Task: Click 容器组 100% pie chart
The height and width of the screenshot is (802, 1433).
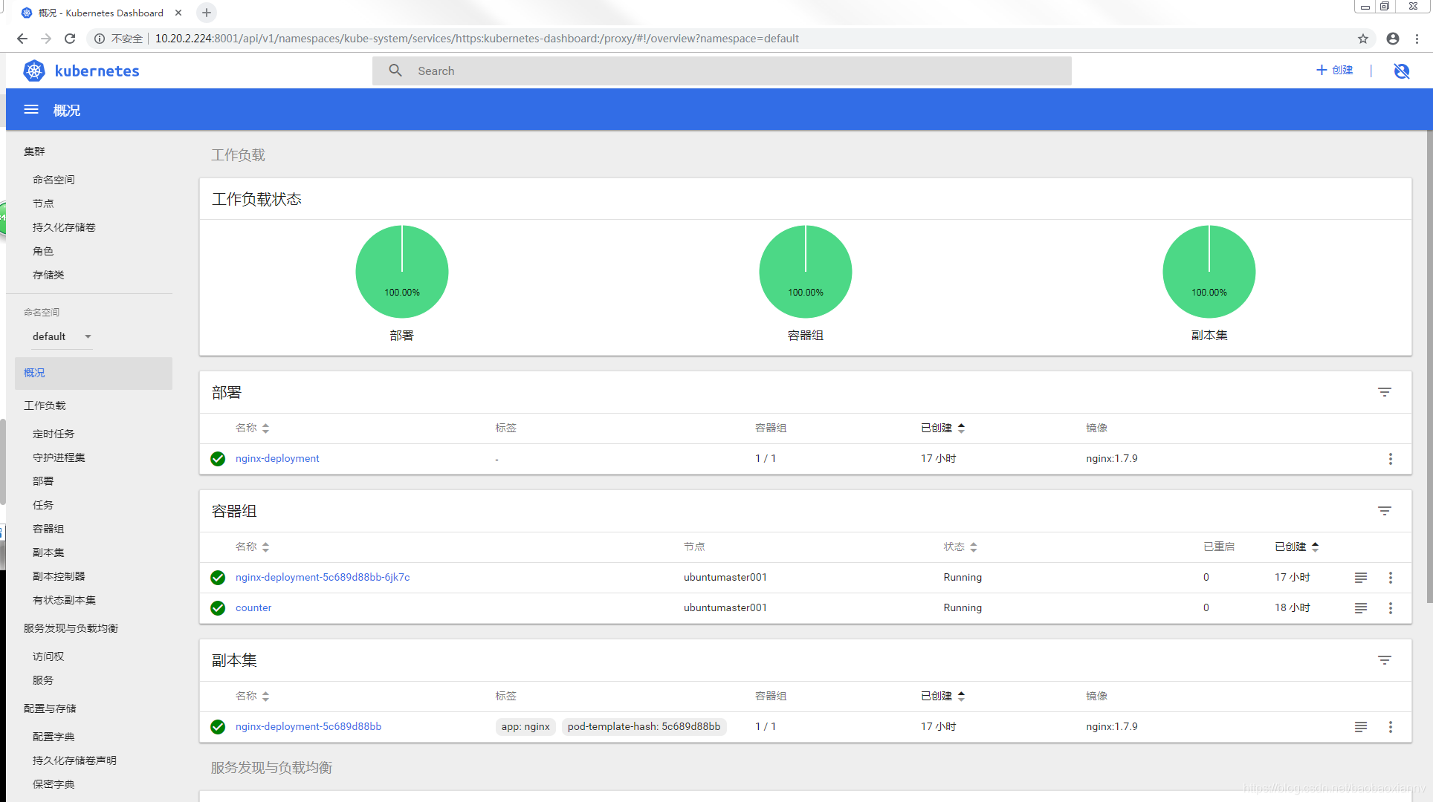Action: click(806, 272)
